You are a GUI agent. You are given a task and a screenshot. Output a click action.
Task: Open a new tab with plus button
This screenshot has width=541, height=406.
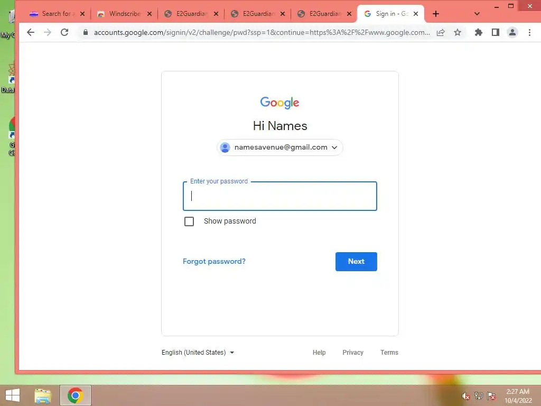[436, 14]
